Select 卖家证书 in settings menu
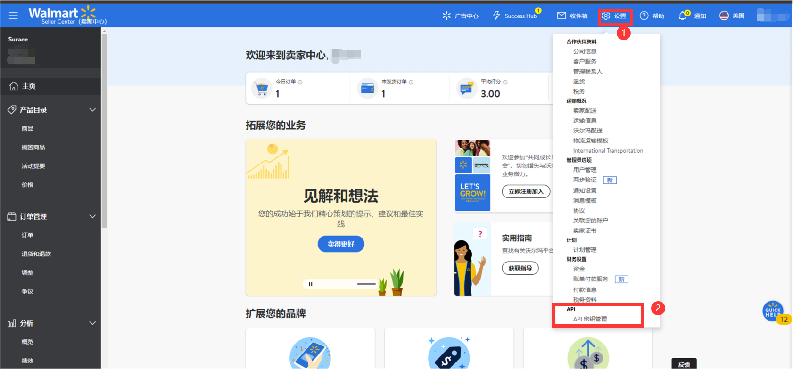801x370 pixels. (585, 230)
